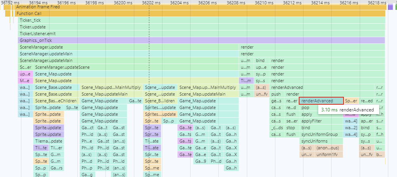This screenshot has height=177, width=397.
Task: Click the Scene_Map.up...MainMultiply block
Action: tap(208, 87)
